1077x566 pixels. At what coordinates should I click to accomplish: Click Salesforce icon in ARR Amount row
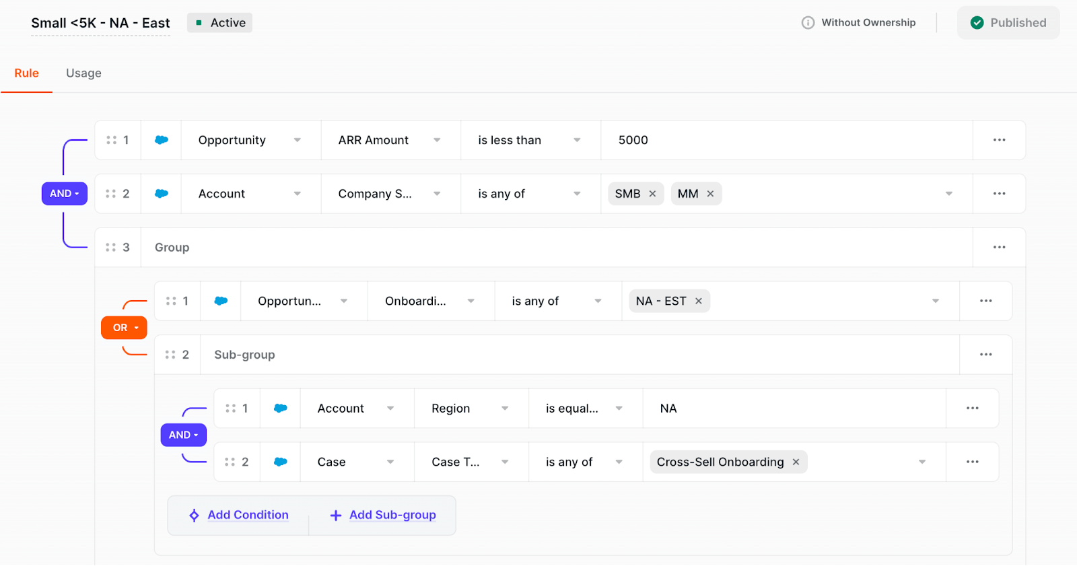pos(162,140)
